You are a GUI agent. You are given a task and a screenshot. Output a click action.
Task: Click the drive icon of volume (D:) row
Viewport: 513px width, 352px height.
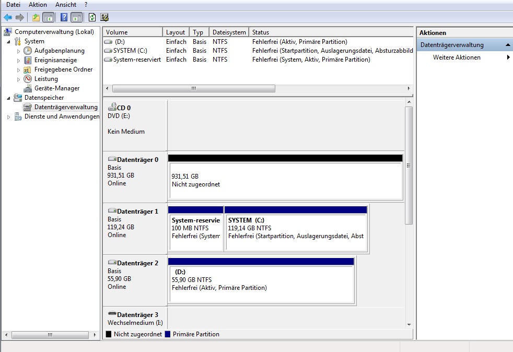[x=108, y=42]
